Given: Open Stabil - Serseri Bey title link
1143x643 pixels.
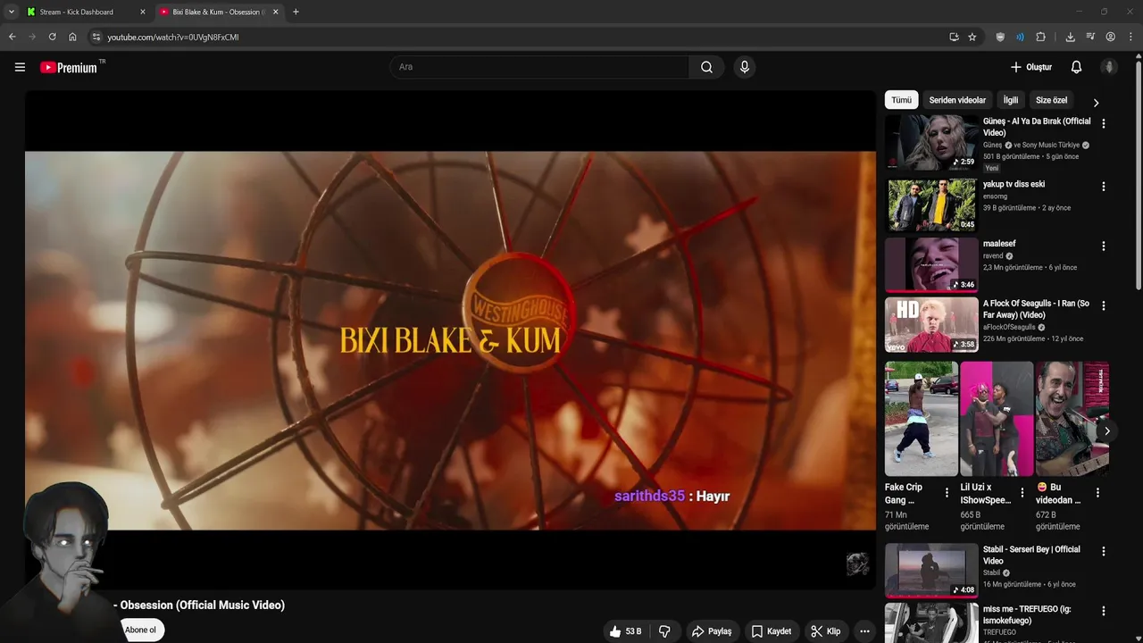Looking at the screenshot, I should [x=1031, y=555].
